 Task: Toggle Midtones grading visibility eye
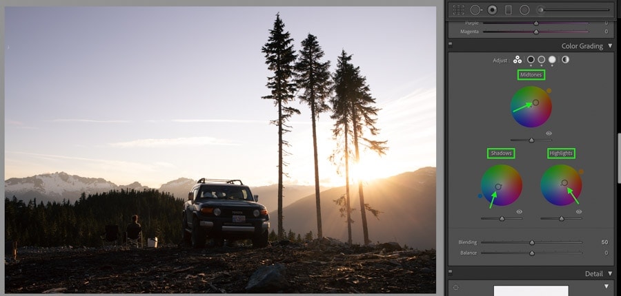[x=549, y=133]
